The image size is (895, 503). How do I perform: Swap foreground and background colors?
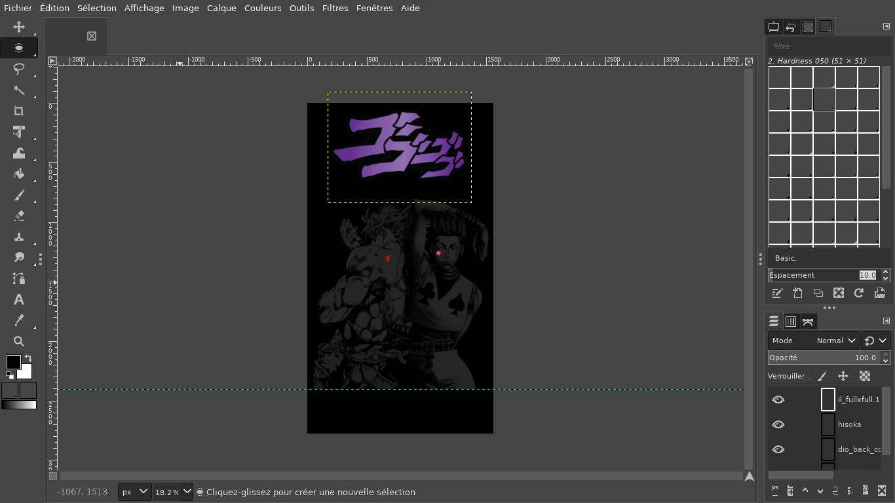[x=28, y=359]
